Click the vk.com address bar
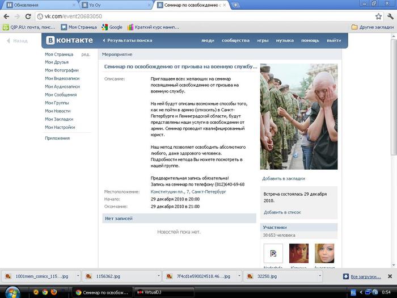Screen dimensions: 397x298 tap(205, 16)
